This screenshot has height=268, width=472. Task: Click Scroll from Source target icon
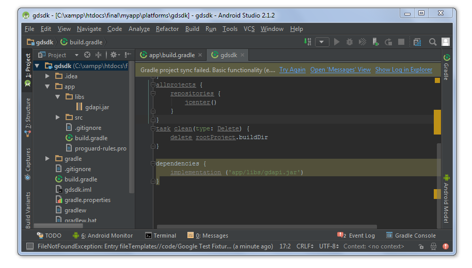coord(87,55)
